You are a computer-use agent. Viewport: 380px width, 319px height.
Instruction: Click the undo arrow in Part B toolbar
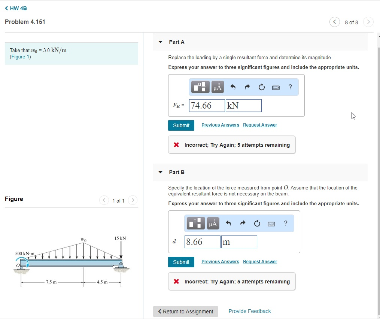tap(228, 224)
